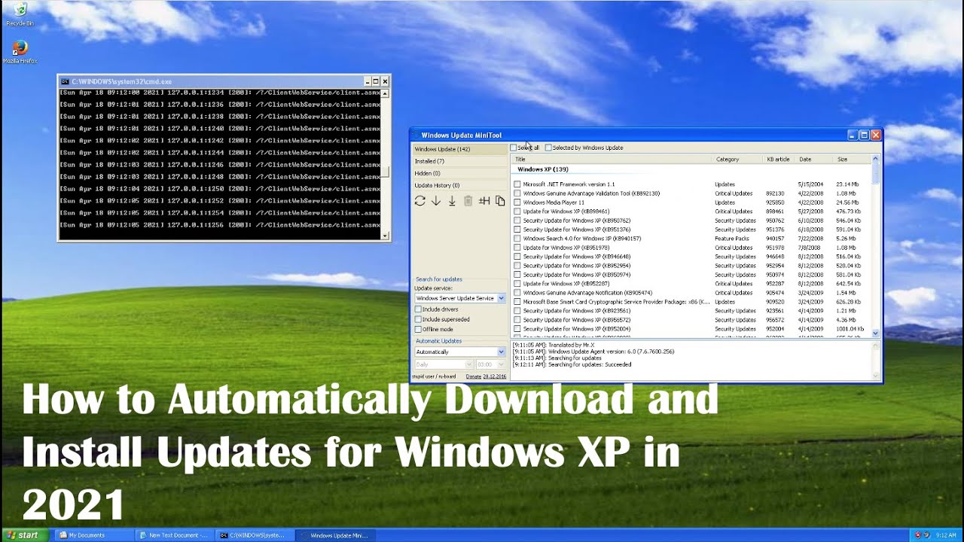Enable the 'Include drivers' checkbox
Viewport: 964px width, 542px height.
coord(418,309)
